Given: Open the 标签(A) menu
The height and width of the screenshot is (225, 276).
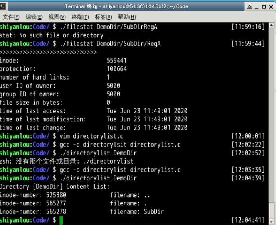Looking at the screenshot, I should coord(103,17).
